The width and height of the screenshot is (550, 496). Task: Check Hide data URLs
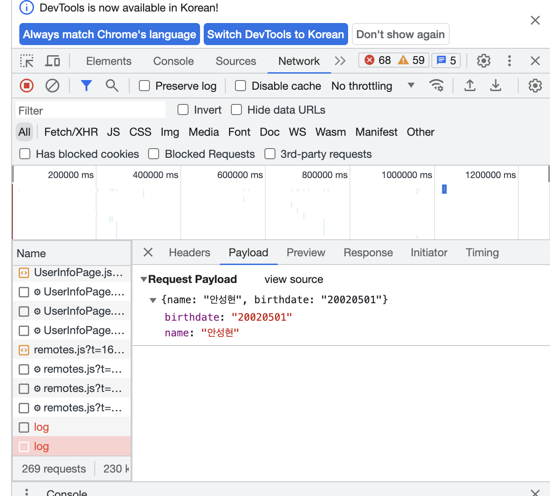click(236, 110)
